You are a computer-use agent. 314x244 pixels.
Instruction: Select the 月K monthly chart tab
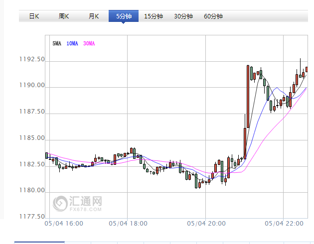[94, 16]
